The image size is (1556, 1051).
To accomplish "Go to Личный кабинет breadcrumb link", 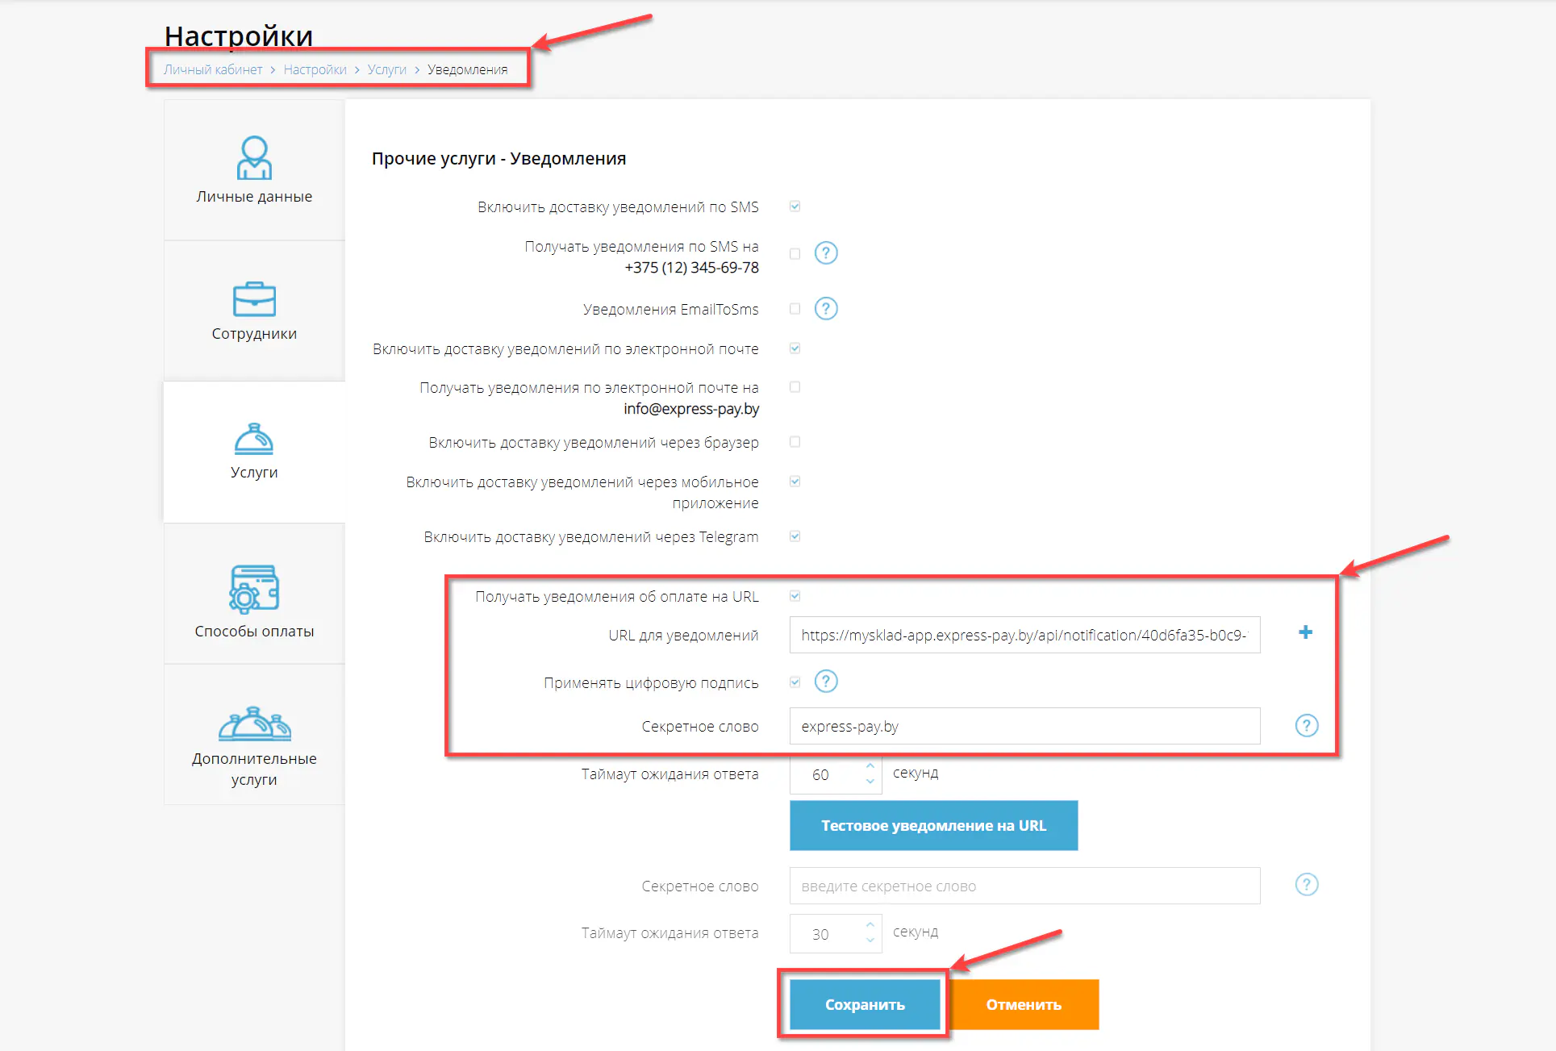I will [213, 70].
